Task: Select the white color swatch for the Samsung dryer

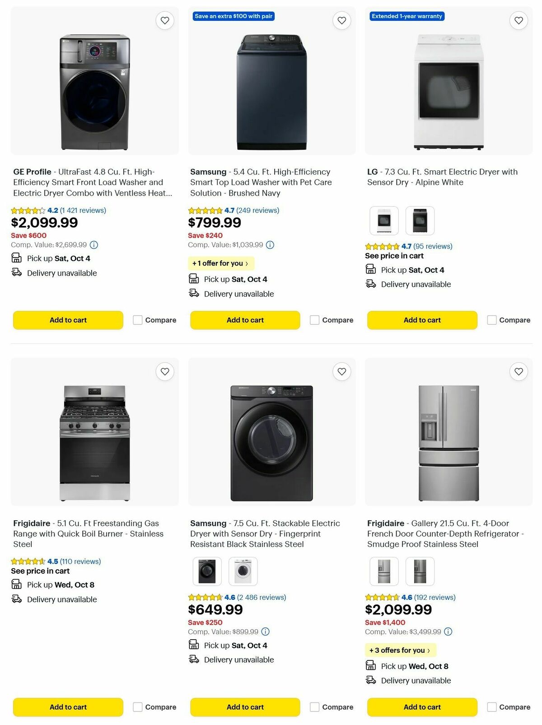Action: pos(243,571)
